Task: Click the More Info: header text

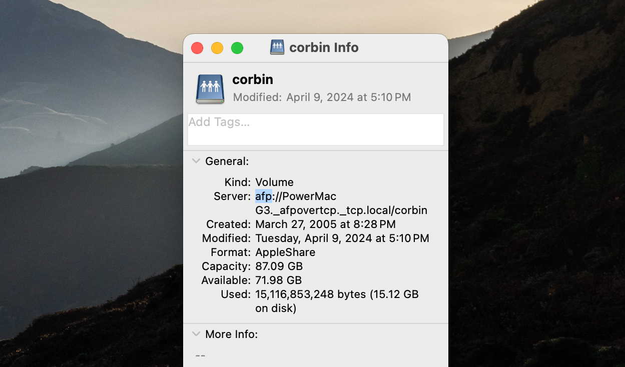Action: point(231,334)
